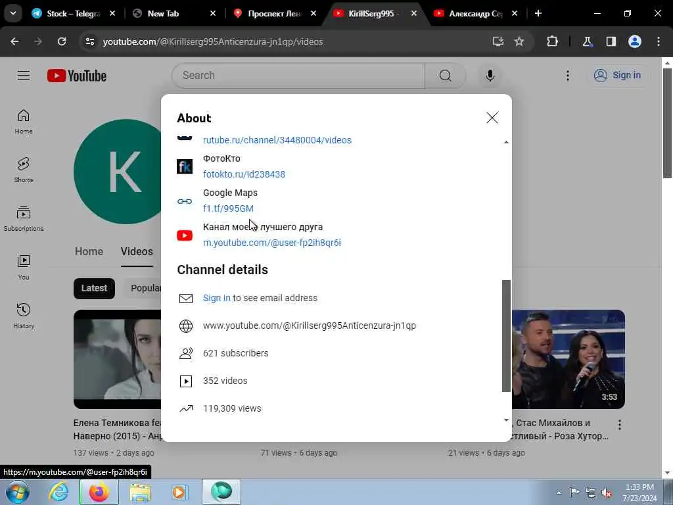The image size is (673, 505).
Task: Open Subscriptions in the YouTube sidebar
Action: [x=24, y=218]
